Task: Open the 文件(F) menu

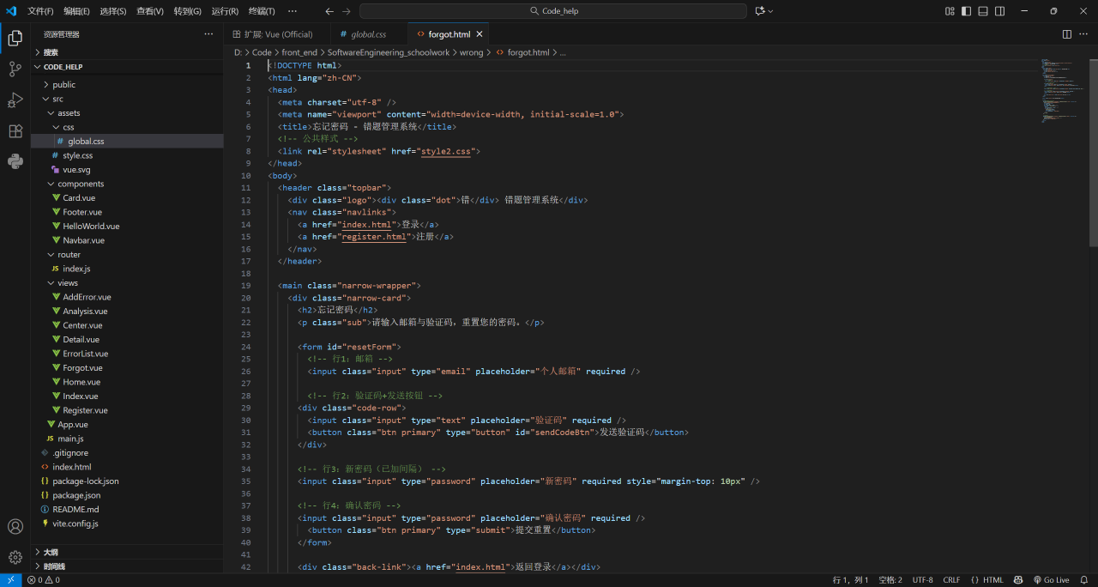Action: coord(40,11)
